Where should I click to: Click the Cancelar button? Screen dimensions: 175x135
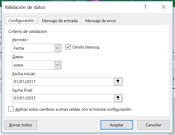click(153, 125)
